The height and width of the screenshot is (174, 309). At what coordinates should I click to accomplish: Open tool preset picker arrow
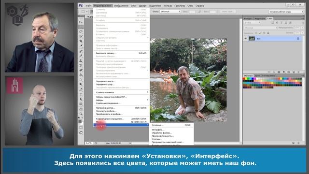coord(86,12)
